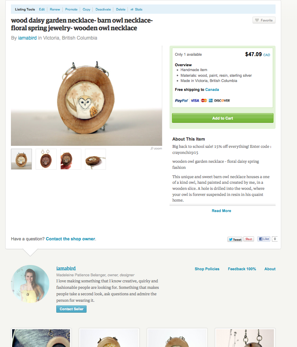Image resolution: width=297 pixels, height=347 pixels.
Task: Show second necklace thumbnail photo
Action: tap(46, 159)
